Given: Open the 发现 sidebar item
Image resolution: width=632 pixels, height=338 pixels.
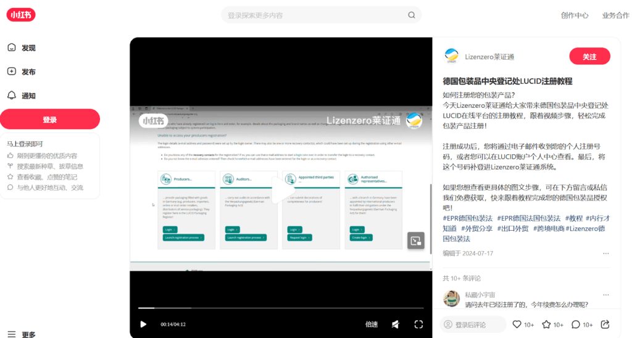Looking at the screenshot, I should (x=28, y=47).
